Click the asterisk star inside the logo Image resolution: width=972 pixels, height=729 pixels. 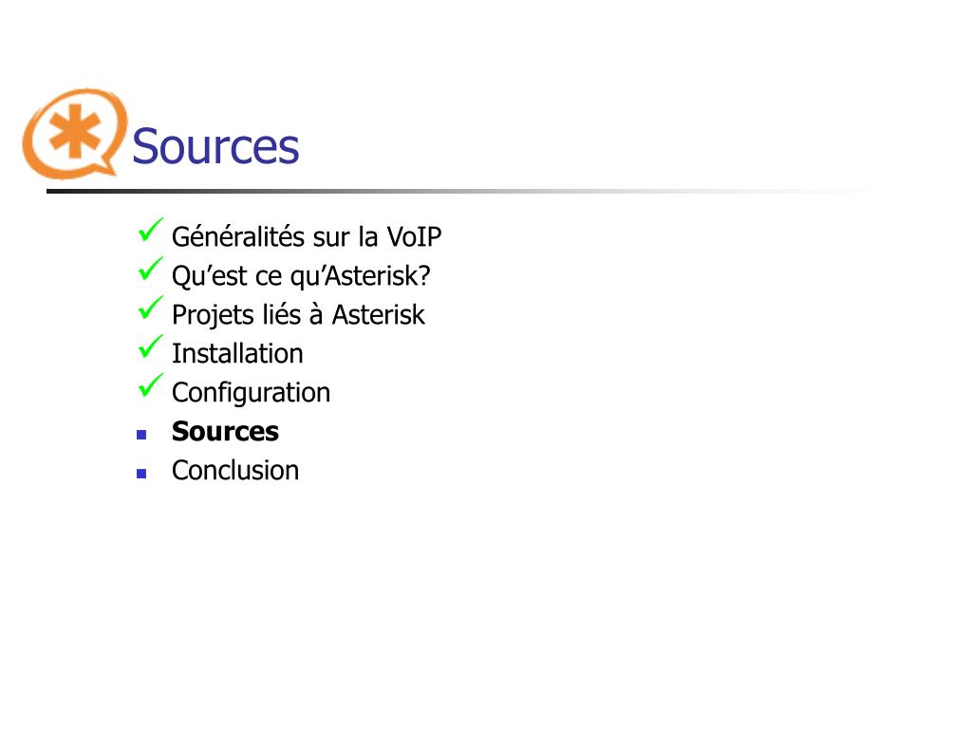75,131
